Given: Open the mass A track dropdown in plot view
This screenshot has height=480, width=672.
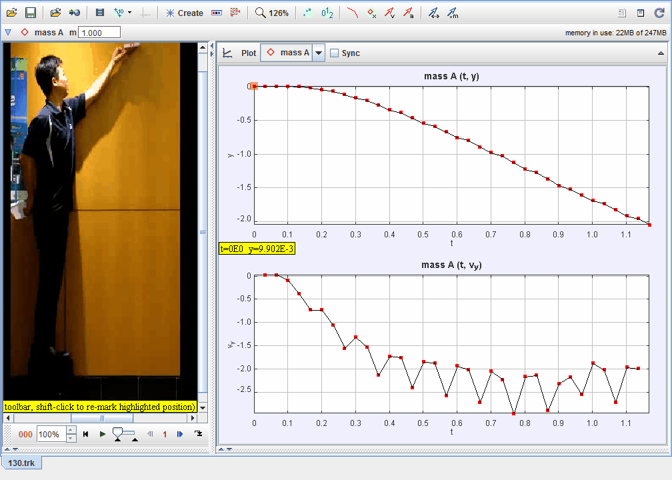Looking at the screenshot, I should click(319, 53).
